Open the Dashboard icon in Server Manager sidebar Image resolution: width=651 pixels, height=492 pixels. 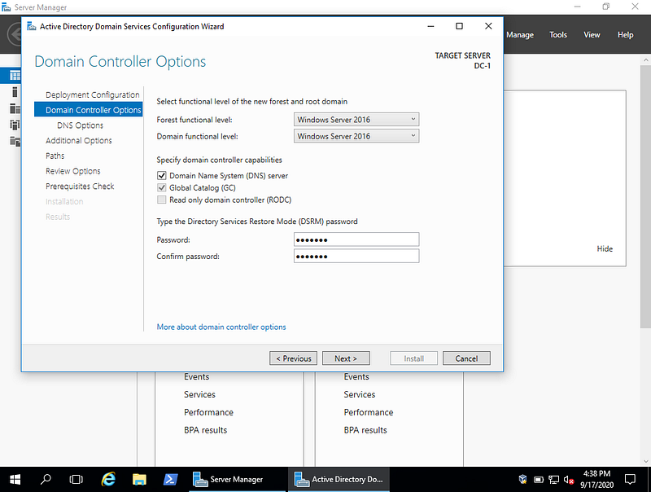pos(15,76)
